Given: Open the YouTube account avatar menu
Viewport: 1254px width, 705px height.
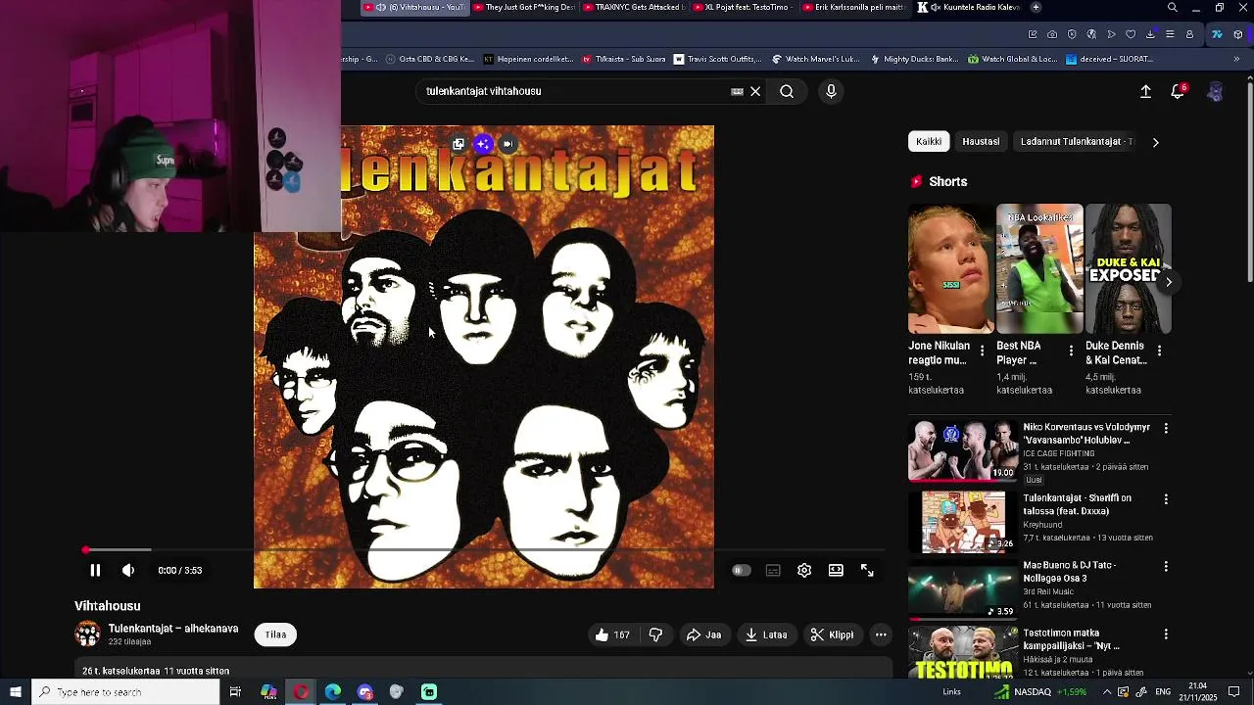Looking at the screenshot, I should click(1215, 91).
